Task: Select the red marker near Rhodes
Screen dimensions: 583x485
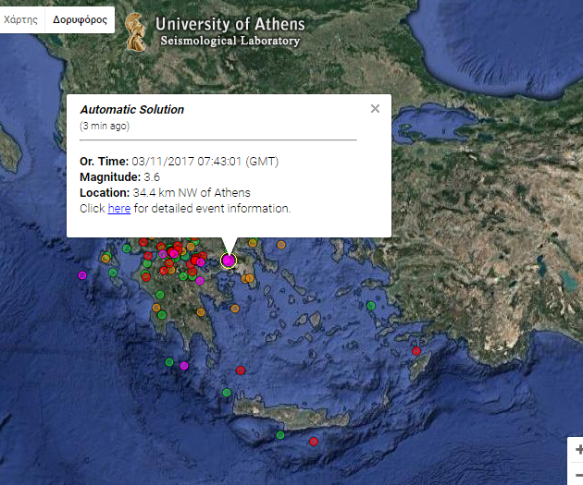Action: (416, 351)
